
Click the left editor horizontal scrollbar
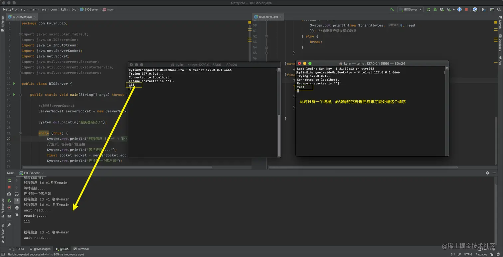(117, 168)
